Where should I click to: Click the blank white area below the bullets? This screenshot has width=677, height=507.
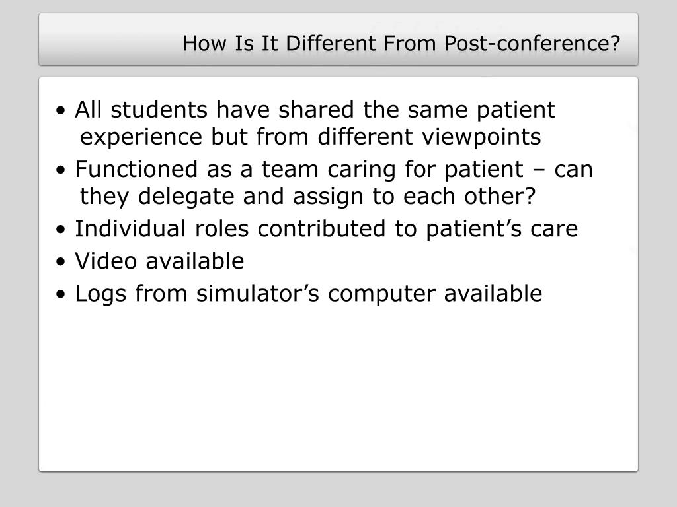(x=338, y=388)
